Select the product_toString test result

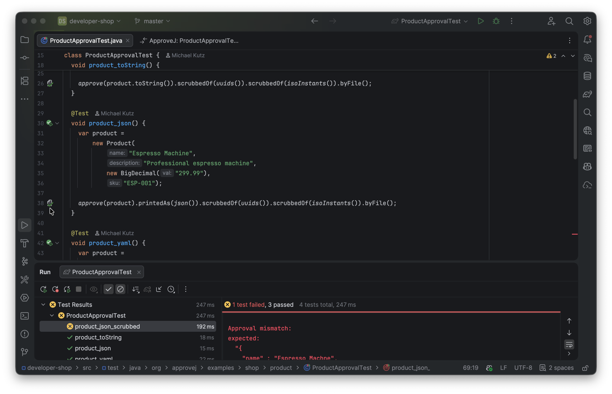coord(98,337)
